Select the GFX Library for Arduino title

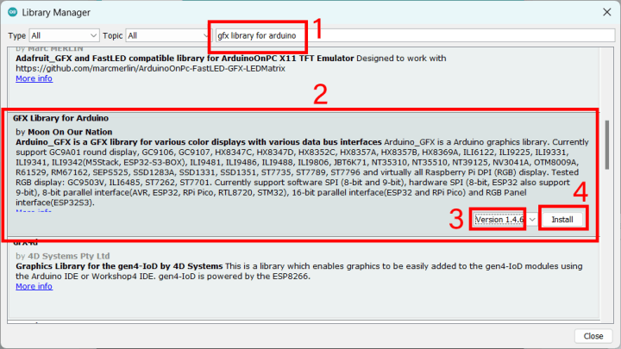tap(60, 116)
